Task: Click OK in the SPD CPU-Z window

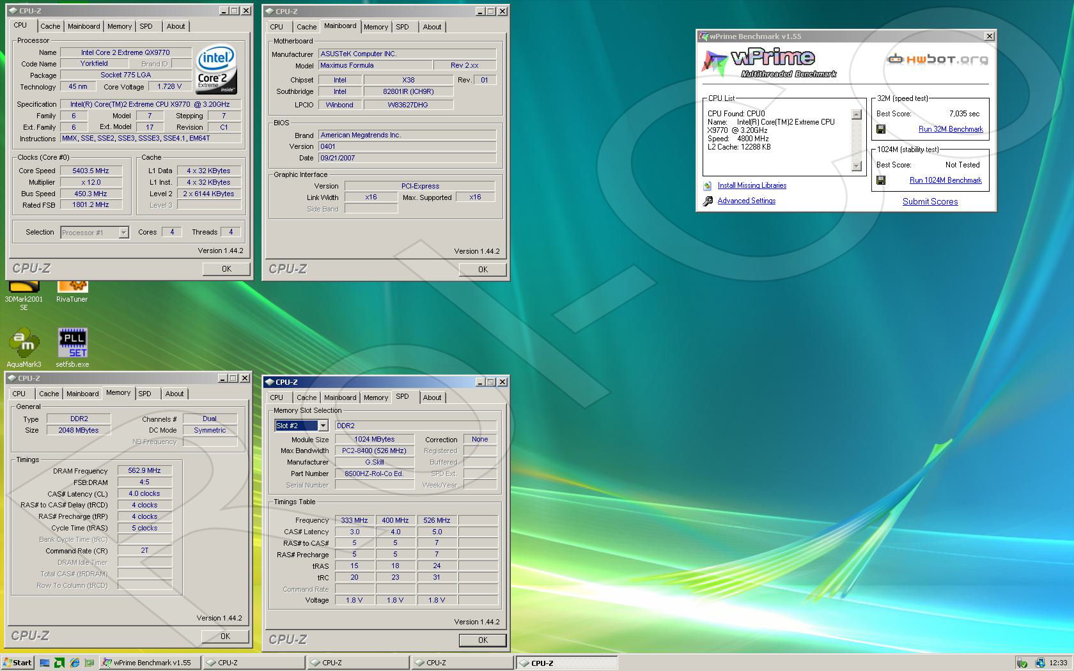Action: [483, 640]
